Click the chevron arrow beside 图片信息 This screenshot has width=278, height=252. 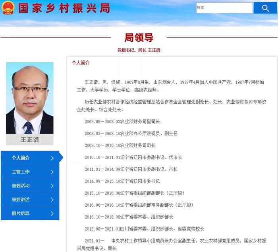tap(52, 213)
